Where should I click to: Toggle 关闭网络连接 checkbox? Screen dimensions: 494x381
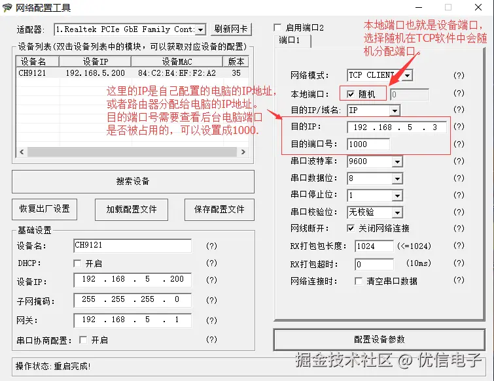click(x=351, y=228)
